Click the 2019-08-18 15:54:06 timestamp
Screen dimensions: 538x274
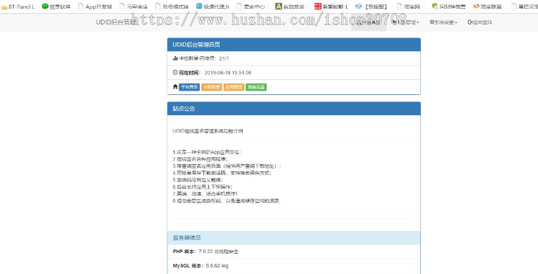228,73
